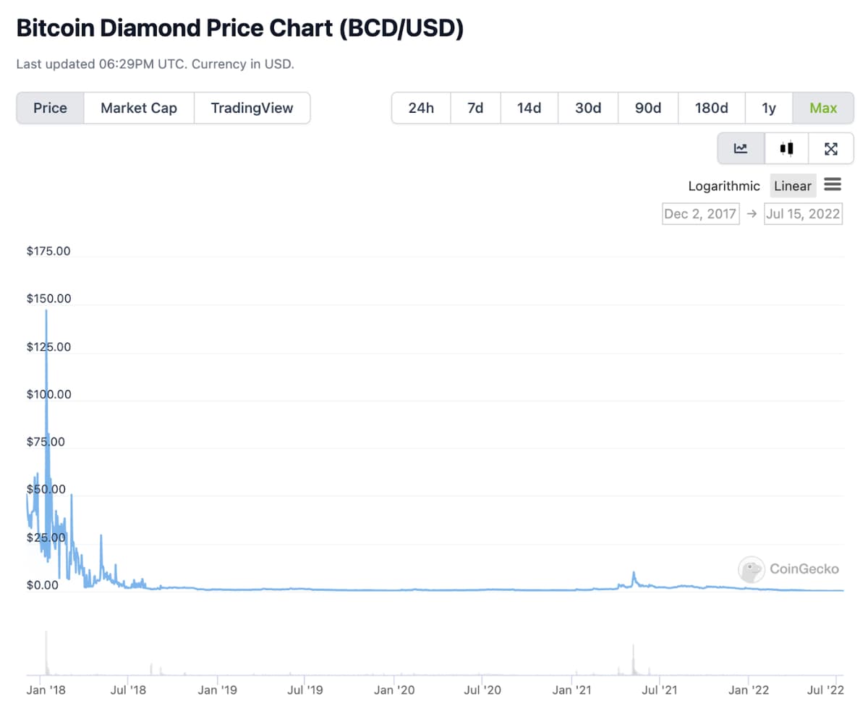Choose the 24h time range
The image size is (868, 706).
421,108
